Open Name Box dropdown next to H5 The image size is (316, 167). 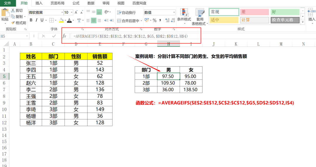27,36
